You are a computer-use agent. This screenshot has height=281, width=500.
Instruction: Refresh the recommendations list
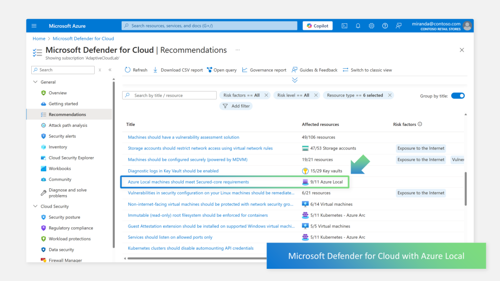tap(136, 70)
